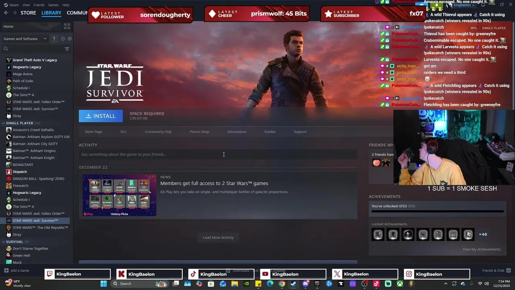Click the Path of Exile game icon
This screenshot has width=515, height=290.
[x=9, y=81]
